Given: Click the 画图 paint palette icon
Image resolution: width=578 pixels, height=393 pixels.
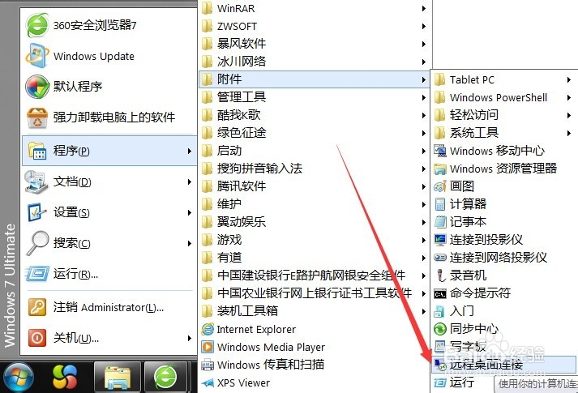Looking at the screenshot, I should tap(439, 186).
